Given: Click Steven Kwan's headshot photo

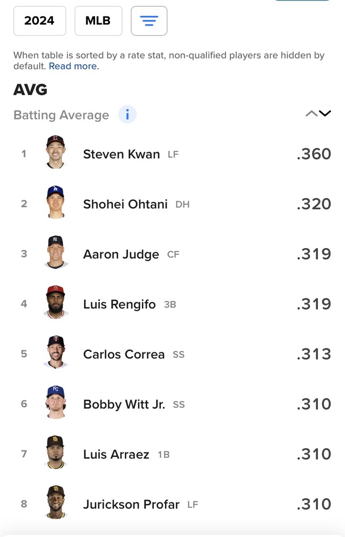Looking at the screenshot, I should [55, 153].
